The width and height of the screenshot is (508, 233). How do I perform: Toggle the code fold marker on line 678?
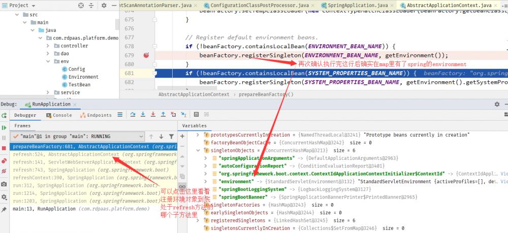pyautogui.click(x=155, y=46)
